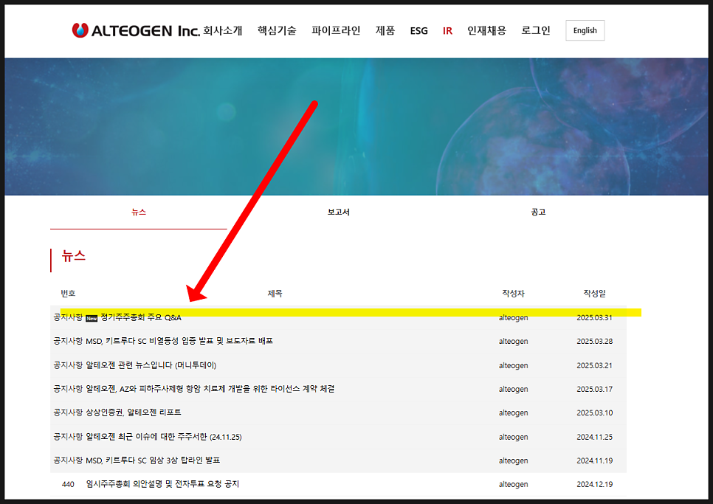Click the date 2025.03.31
713x504 pixels.
point(595,317)
